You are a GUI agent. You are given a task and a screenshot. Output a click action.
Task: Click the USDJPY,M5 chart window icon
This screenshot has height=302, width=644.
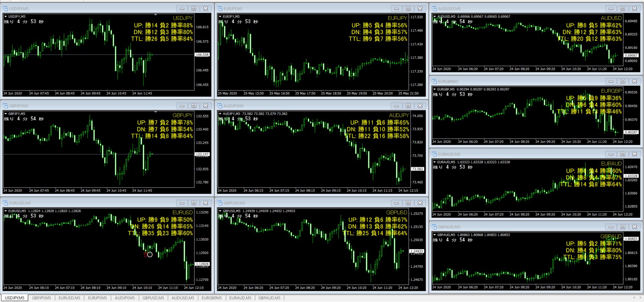6,9
